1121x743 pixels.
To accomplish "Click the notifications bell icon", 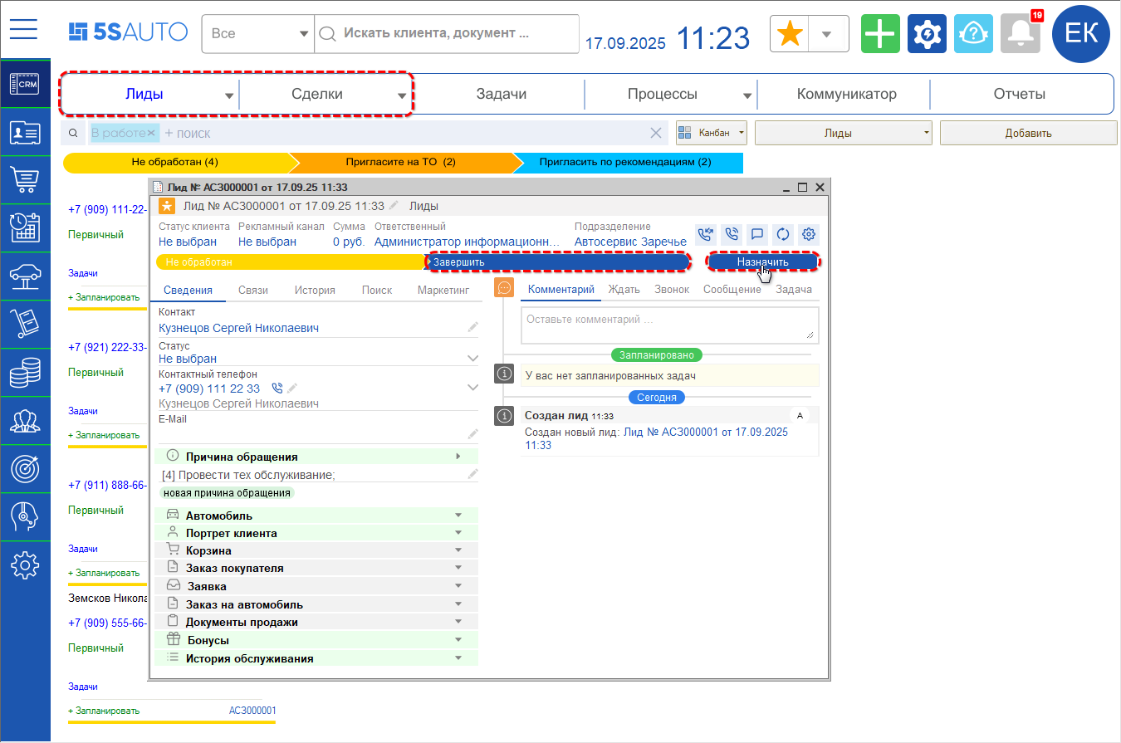I will point(1020,34).
